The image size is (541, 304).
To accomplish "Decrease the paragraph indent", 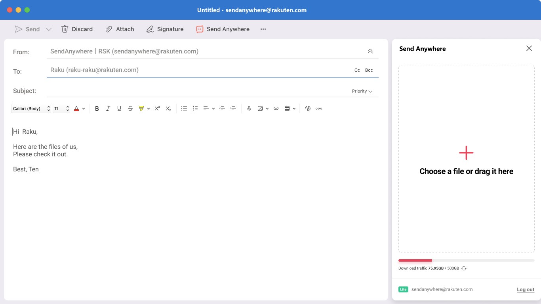I will (x=222, y=108).
